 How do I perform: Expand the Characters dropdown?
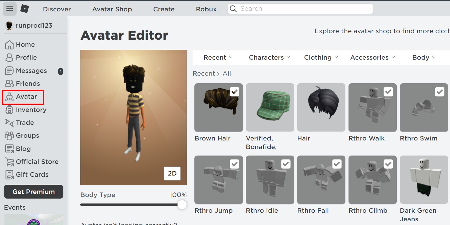click(x=269, y=57)
